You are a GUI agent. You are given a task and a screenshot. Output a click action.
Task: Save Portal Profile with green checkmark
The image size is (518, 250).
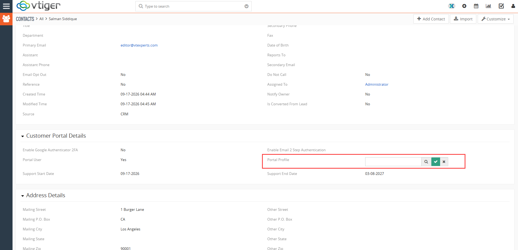point(436,162)
